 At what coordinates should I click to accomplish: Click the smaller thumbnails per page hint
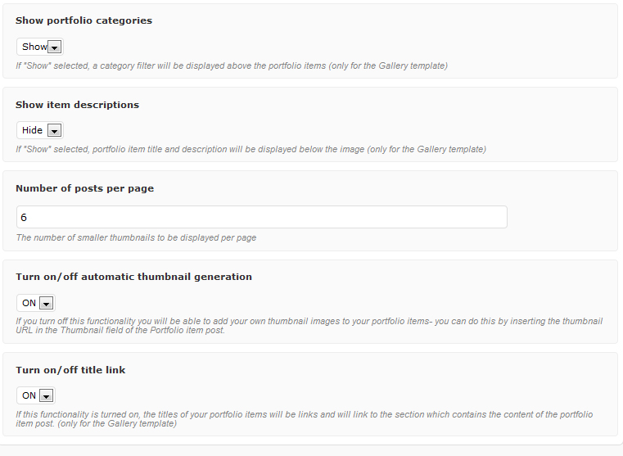pos(136,237)
